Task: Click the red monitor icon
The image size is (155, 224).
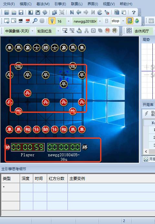Action: point(28,21)
